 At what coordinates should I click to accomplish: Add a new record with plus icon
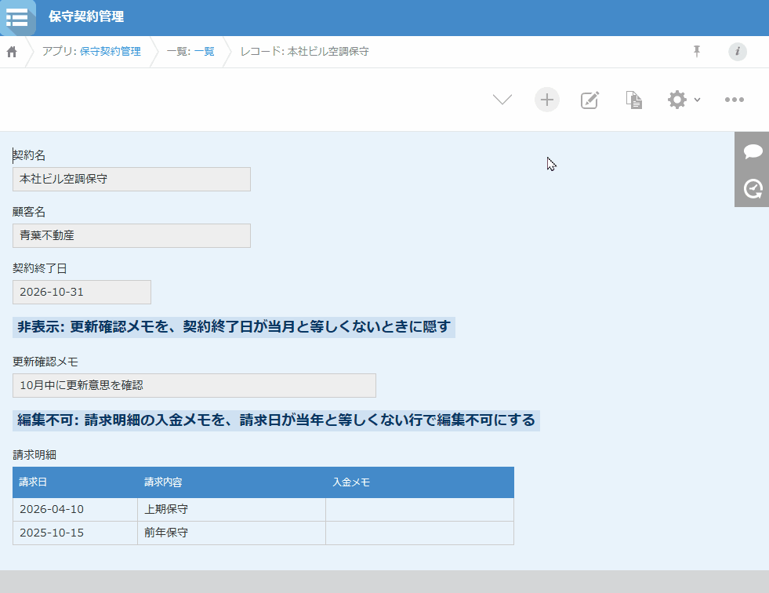(x=547, y=100)
